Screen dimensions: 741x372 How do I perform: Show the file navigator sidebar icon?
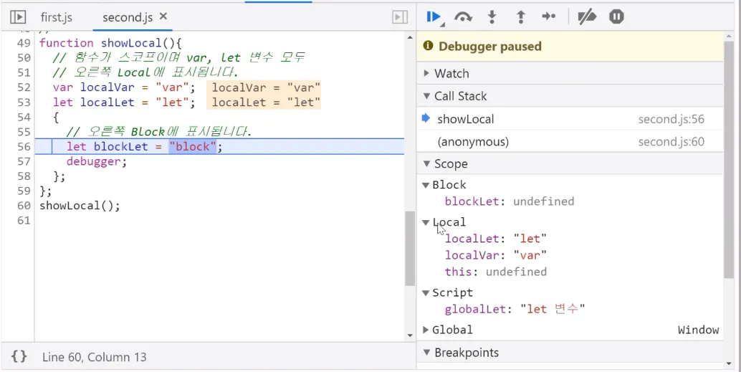(19, 17)
